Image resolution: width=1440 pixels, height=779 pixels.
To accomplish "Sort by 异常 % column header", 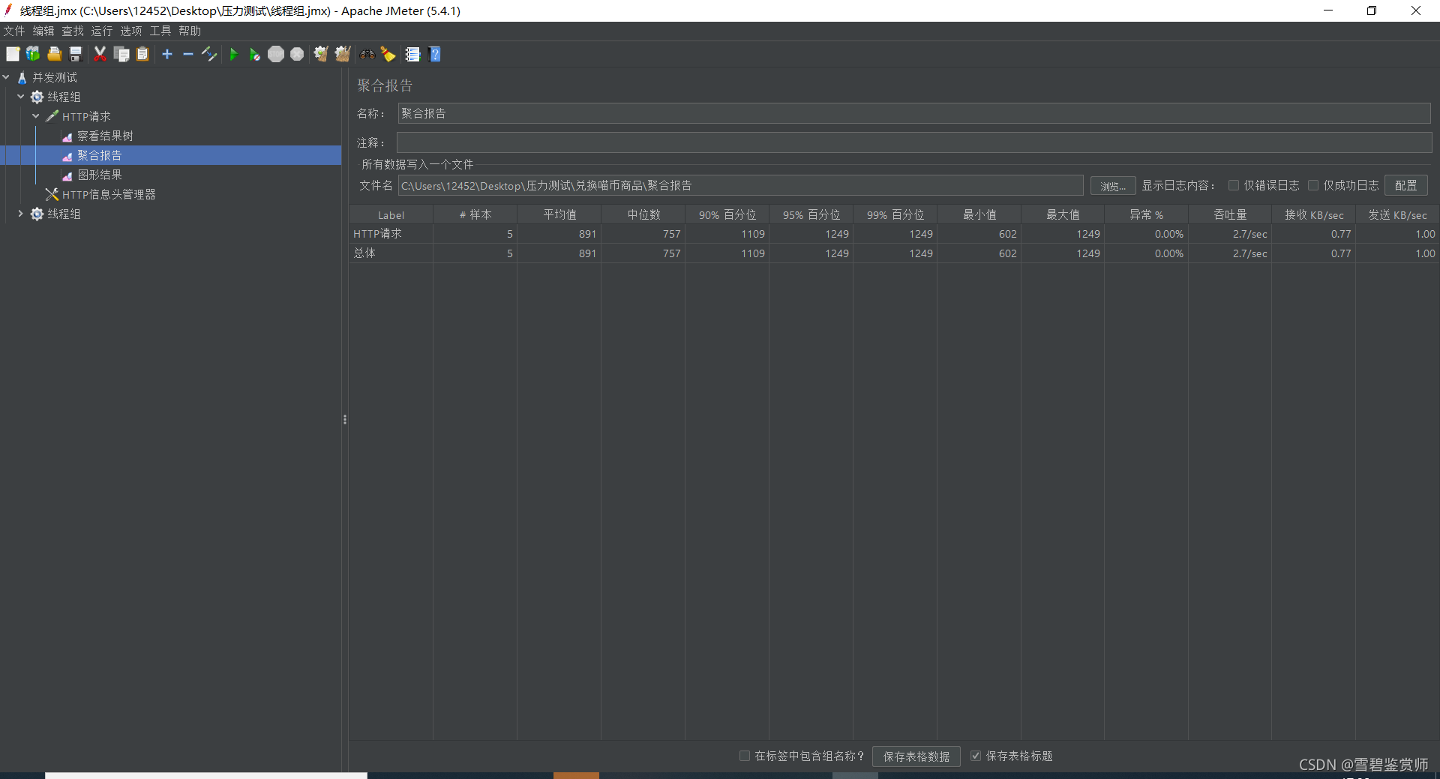I will [x=1146, y=215].
